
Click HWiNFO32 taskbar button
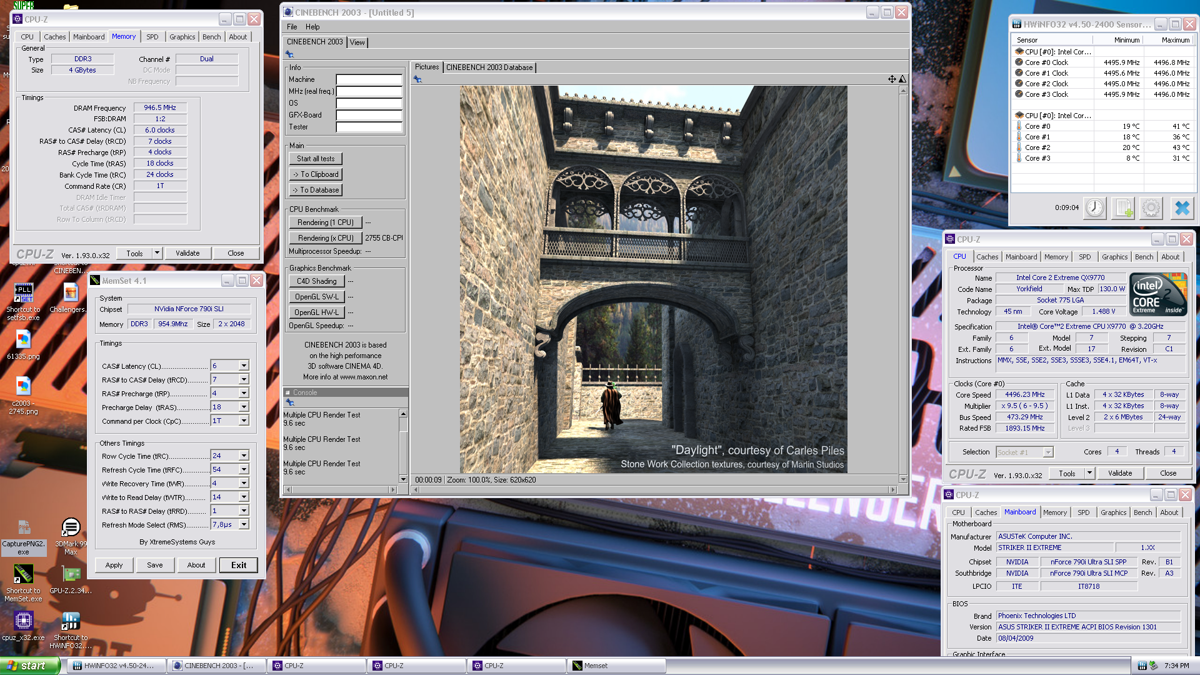pos(116,666)
